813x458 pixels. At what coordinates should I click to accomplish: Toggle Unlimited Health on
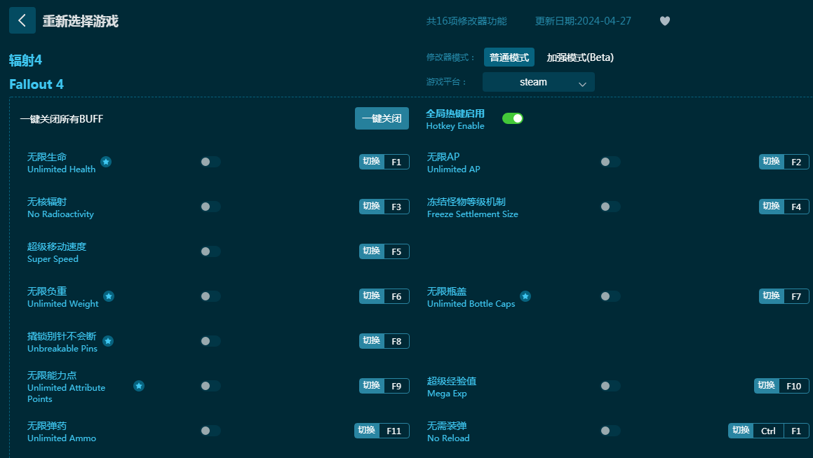(x=210, y=162)
